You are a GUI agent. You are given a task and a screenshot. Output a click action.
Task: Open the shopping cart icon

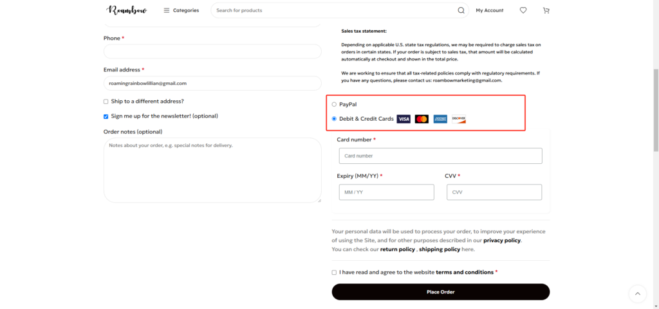tap(546, 10)
